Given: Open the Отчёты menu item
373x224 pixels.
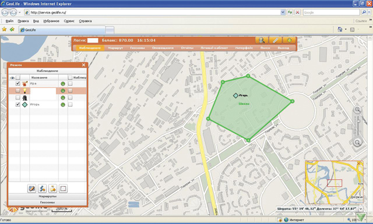Looking at the screenshot, I should click(187, 48).
